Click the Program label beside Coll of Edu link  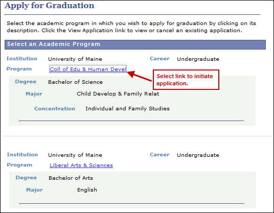click(19, 69)
